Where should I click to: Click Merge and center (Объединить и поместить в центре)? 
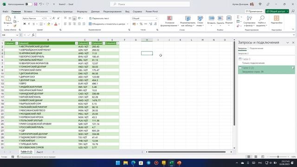pos(107,24)
